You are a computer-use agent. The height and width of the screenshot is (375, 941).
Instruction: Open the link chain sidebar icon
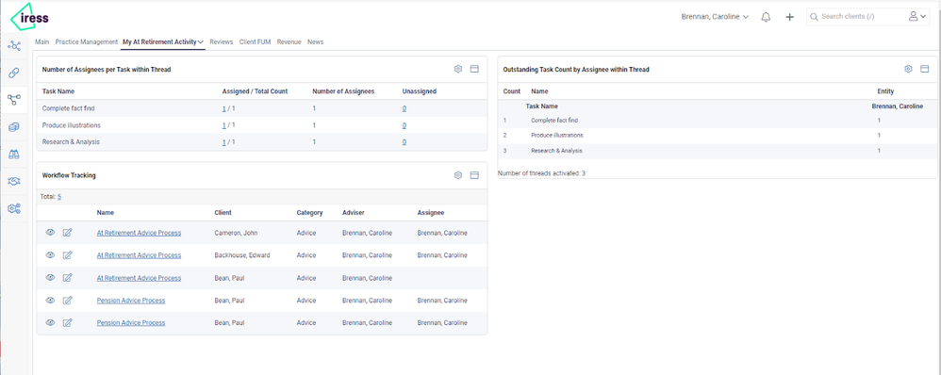[14, 73]
